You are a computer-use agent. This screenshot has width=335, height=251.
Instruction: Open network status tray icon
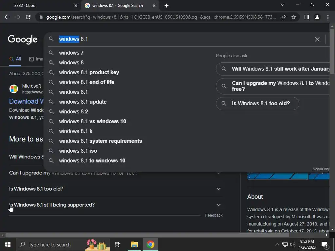[x=285, y=244]
